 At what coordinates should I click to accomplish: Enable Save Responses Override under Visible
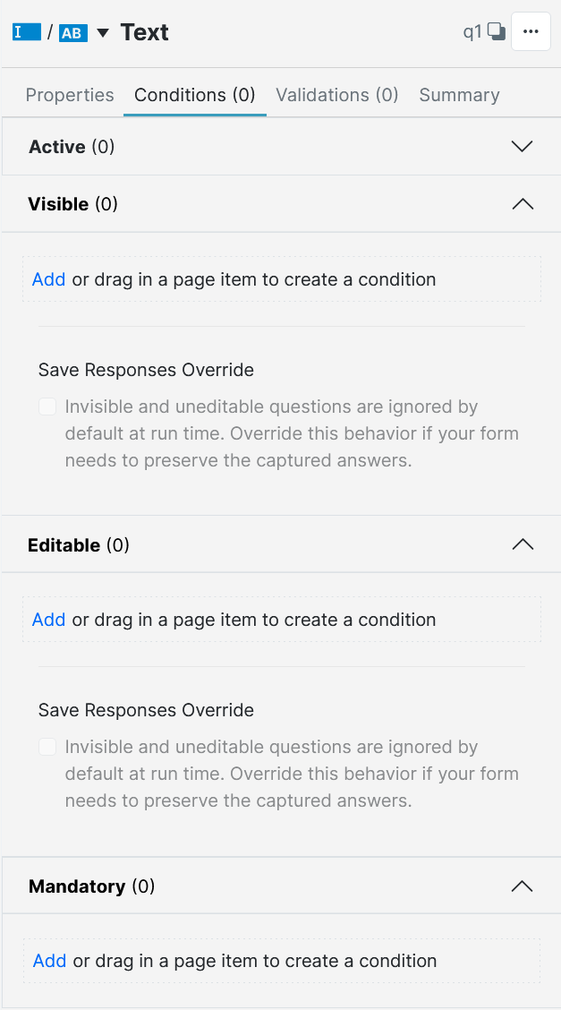pyautogui.click(x=47, y=406)
